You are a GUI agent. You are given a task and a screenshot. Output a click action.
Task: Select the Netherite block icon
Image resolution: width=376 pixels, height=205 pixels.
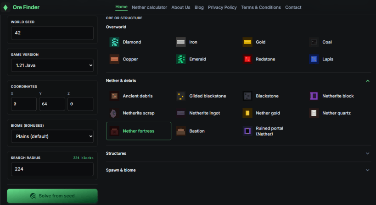(314, 96)
